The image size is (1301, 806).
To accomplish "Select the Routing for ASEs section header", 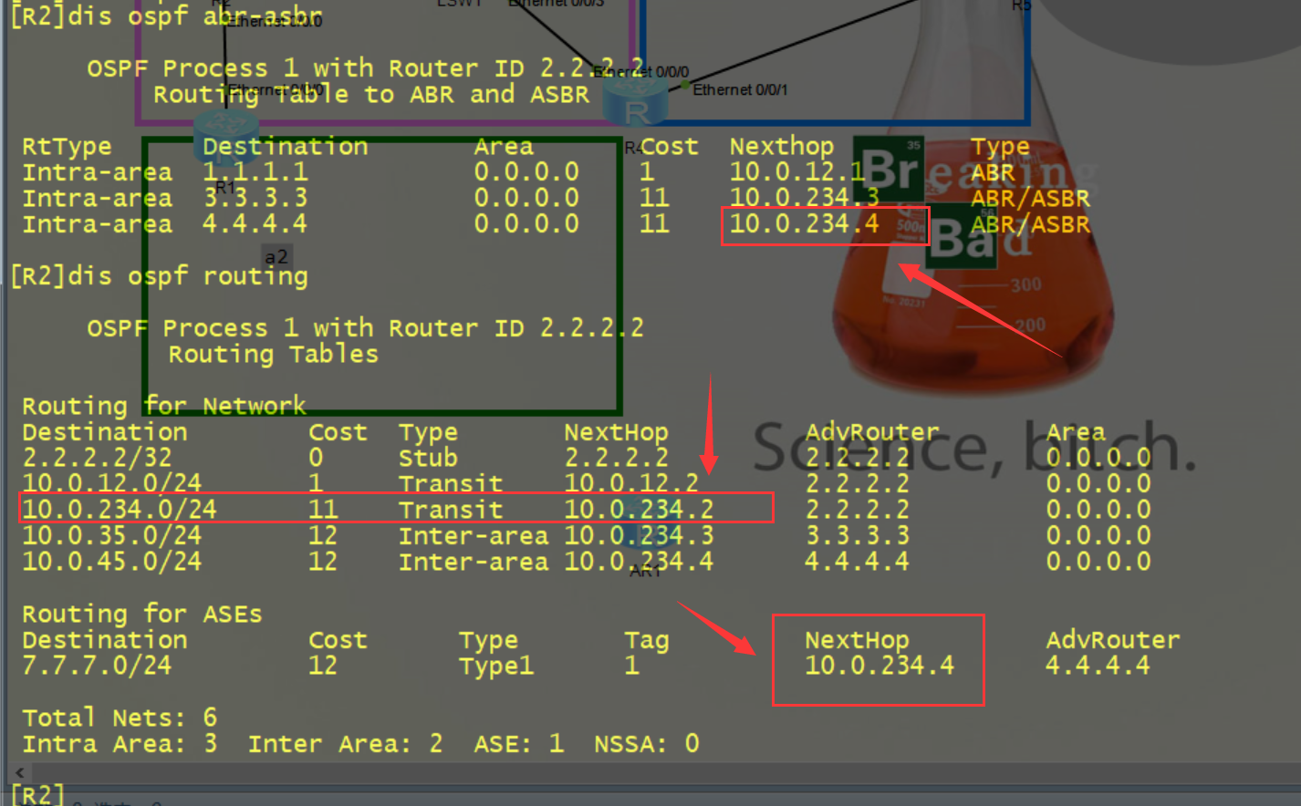I will click(x=142, y=614).
